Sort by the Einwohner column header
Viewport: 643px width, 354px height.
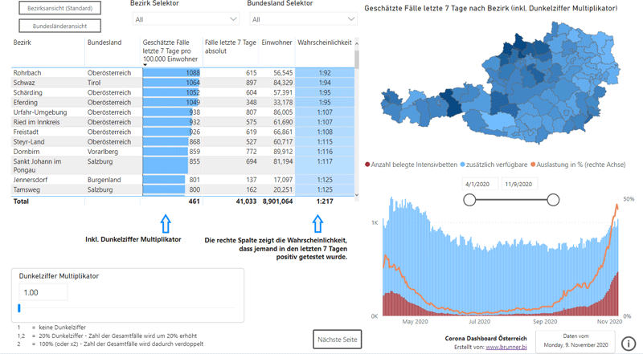pyautogui.click(x=276, y=43)
